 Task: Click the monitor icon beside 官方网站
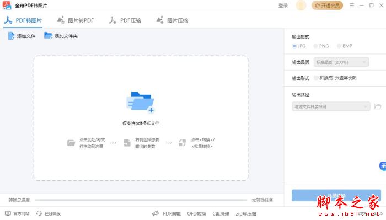(8, 213)
